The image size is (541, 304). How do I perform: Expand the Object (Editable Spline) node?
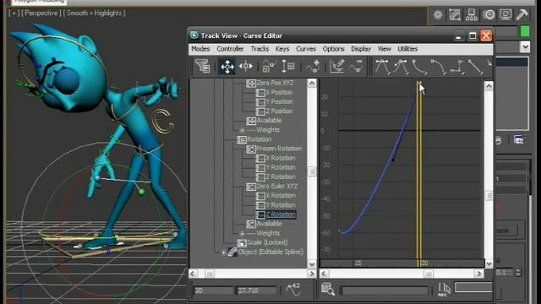[223, 252]
